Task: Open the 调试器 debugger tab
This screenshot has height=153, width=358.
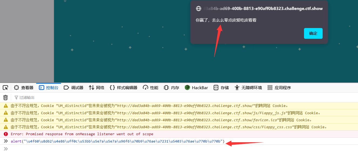Action: point(73,88)
